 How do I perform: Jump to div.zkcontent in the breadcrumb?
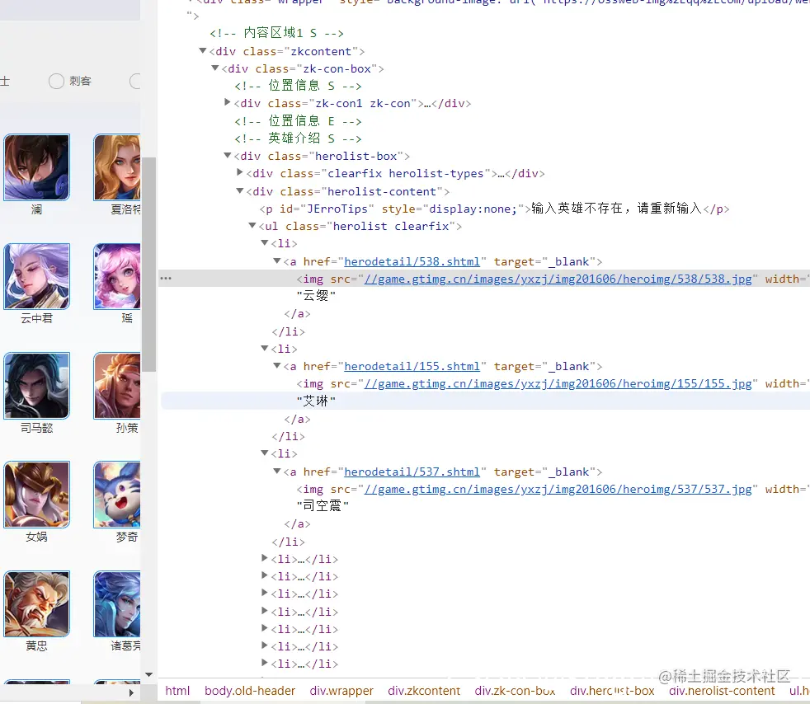(x=424, y=691)
